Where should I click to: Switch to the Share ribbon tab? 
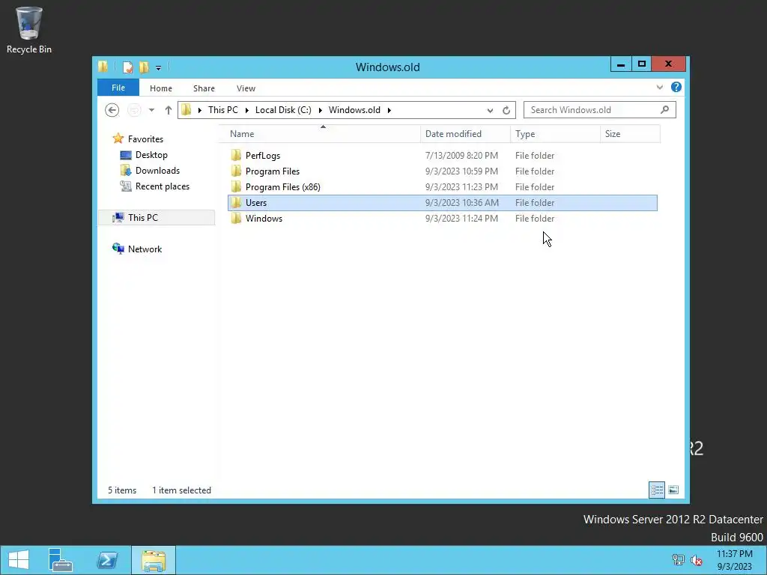click(204, 88)
